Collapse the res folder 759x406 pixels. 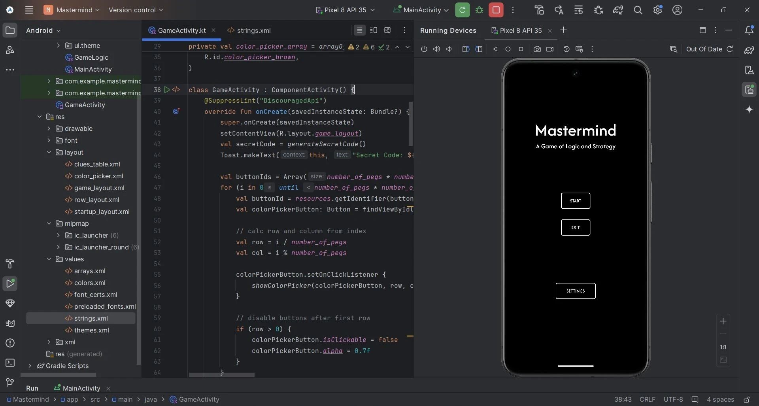click(40, 117)
